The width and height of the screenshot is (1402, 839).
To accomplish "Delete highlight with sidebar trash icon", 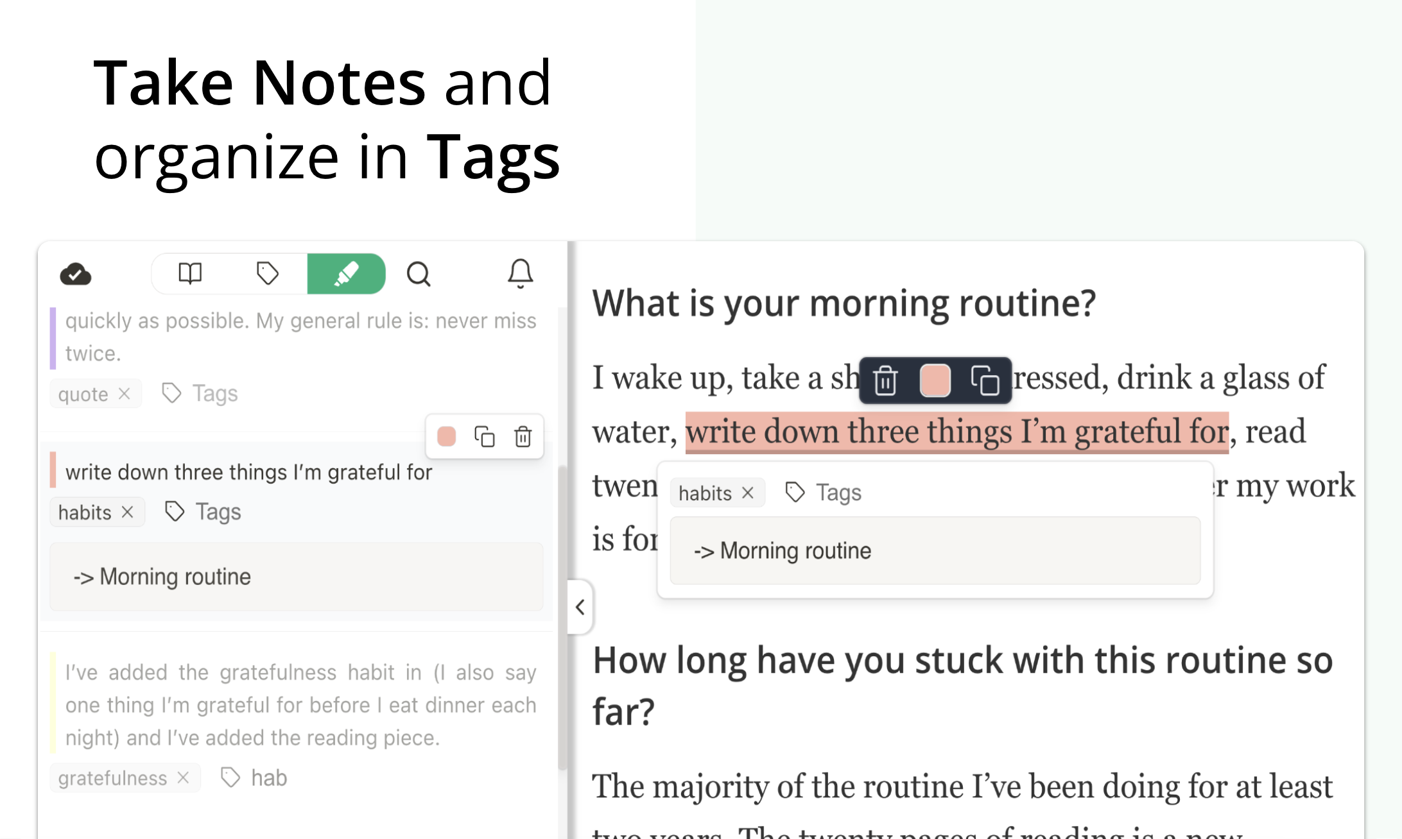I will point(523,437).
